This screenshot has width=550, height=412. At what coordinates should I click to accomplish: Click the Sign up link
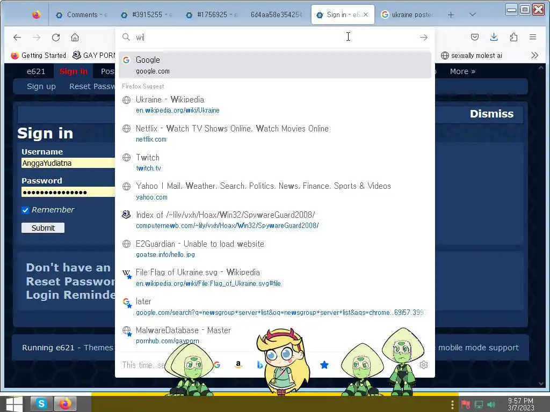(41, 86)
